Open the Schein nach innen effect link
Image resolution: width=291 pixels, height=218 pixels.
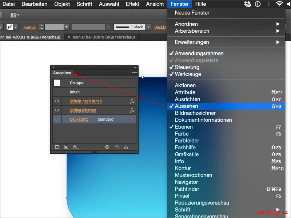[86, 101]
